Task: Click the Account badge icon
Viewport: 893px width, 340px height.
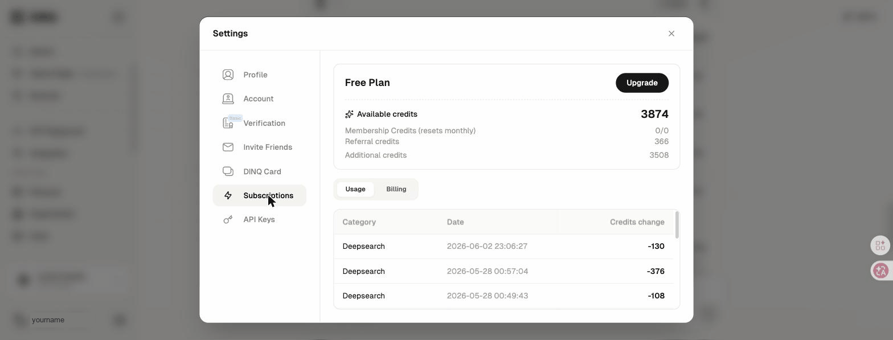Action: click(x=228, y=99)
